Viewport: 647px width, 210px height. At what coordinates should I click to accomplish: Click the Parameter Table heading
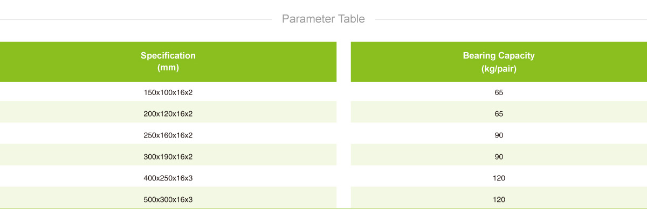click(323, 19)
